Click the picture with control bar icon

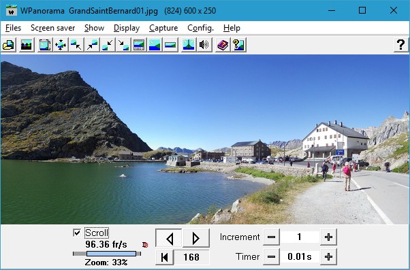coord(139,45)
